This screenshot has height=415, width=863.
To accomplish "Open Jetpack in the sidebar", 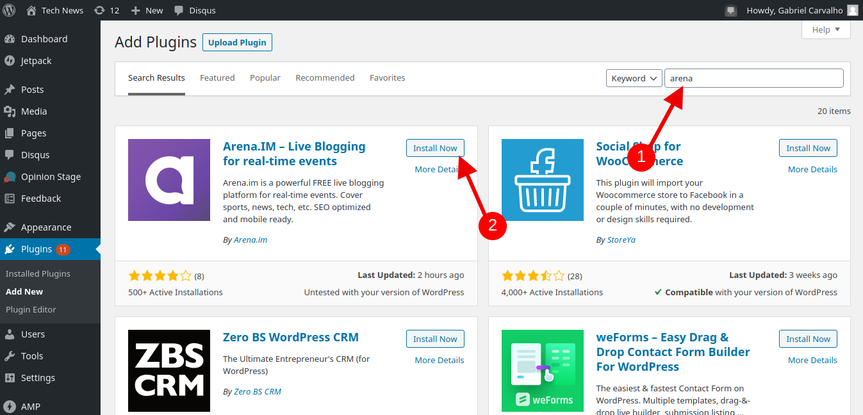I will click(50, 61).
